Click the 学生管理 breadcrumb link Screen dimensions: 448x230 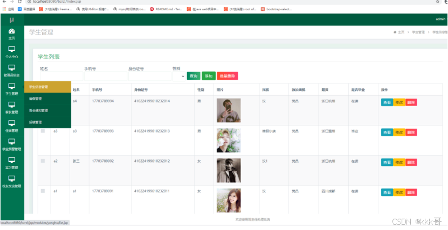pyautogui.click(x=418, y=32)
